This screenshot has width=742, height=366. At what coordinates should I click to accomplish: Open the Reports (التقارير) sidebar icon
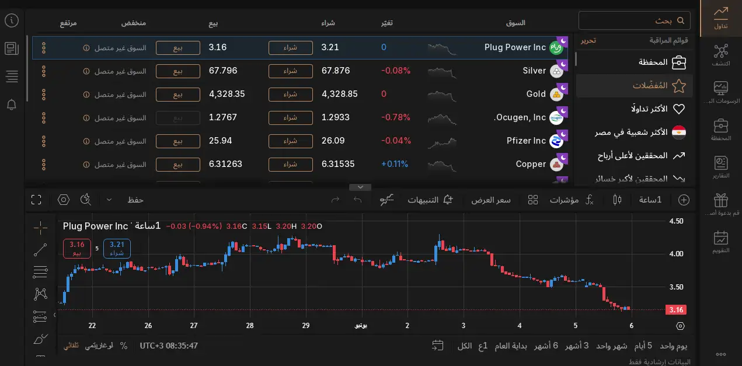pos(721,167)
